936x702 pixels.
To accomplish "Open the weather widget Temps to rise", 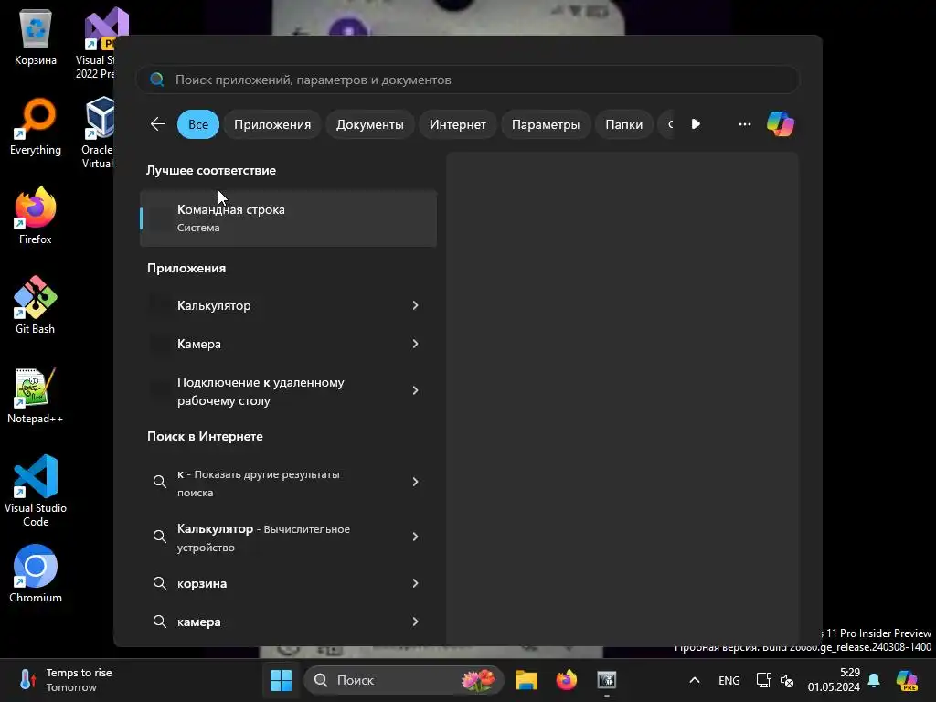I will pos(66,680).
